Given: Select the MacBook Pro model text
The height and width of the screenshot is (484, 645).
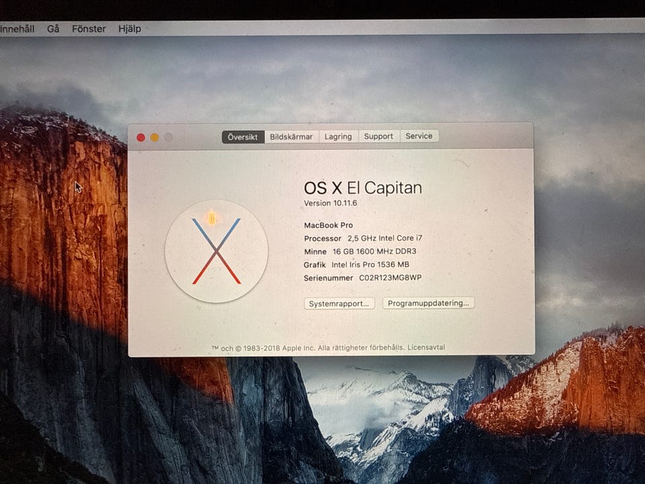Looking at the screenshot, I should 329,225.
